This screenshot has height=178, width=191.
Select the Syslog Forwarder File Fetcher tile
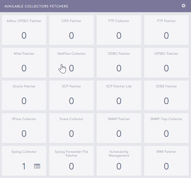(x=71, y=161)
